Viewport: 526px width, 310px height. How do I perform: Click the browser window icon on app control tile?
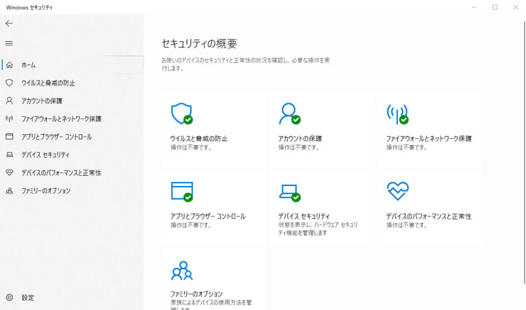[x=181, y=191]
